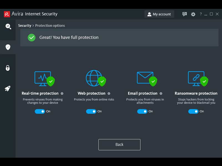Click the Ransomware protection monitor icon
Viewport: 222px width, 166px height.
point(196,78)
